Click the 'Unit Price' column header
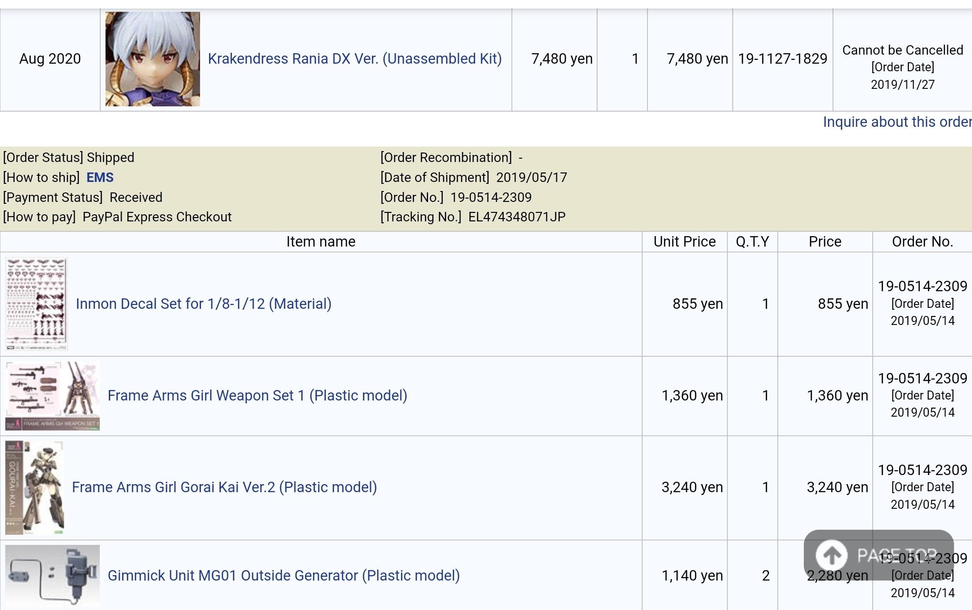972x610 pixels. pyautogui.click(x=684, y=242)
